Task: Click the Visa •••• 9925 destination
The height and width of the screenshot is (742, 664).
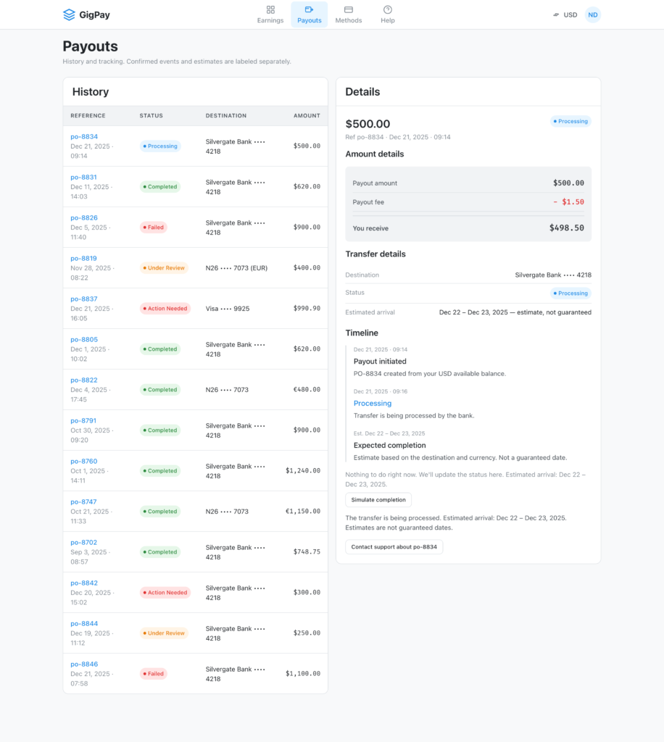Action: click(227, 309)
